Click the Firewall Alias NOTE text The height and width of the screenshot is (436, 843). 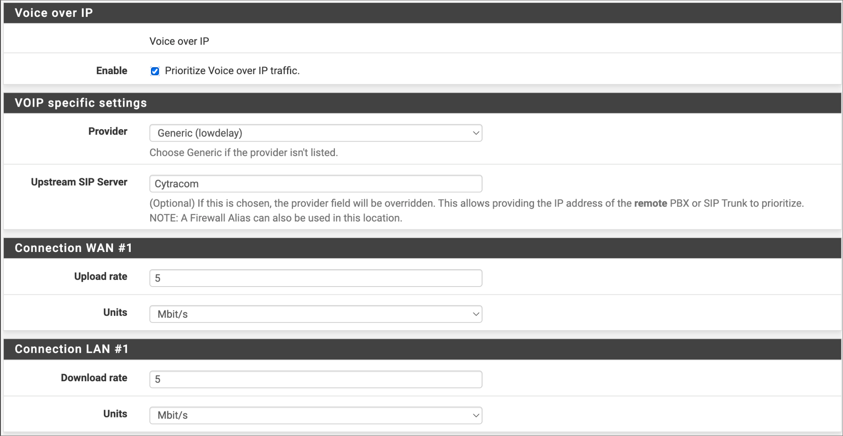276,218
